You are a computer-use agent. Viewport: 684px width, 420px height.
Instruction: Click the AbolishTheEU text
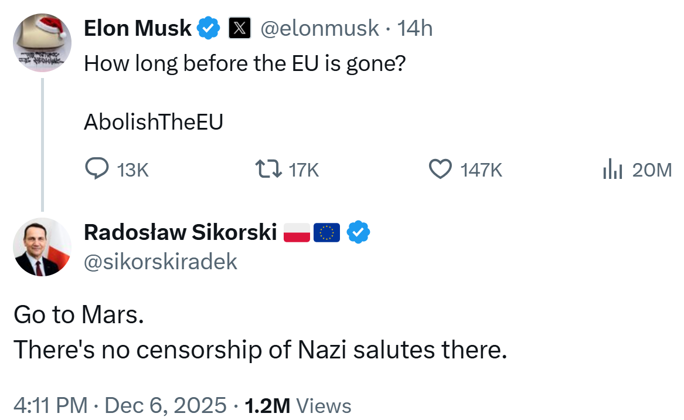pyautogui.click(x=154, y=121)
